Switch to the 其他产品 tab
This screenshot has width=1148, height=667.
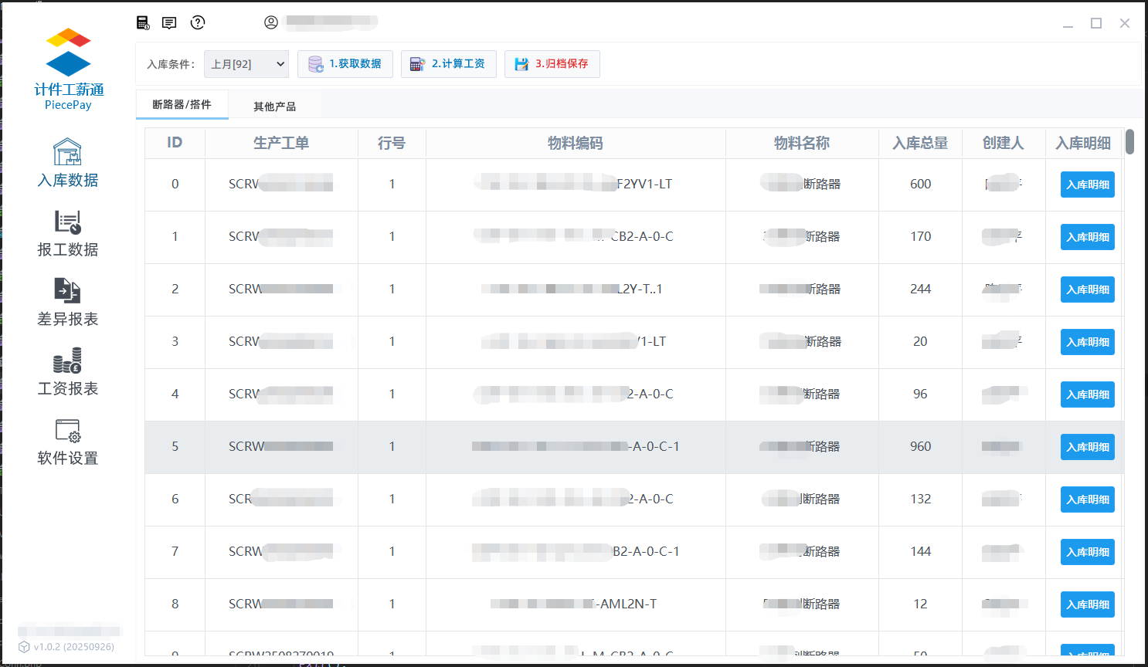pos(274,107)
